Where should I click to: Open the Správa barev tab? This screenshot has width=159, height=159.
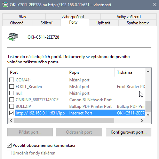pos(137,23)
